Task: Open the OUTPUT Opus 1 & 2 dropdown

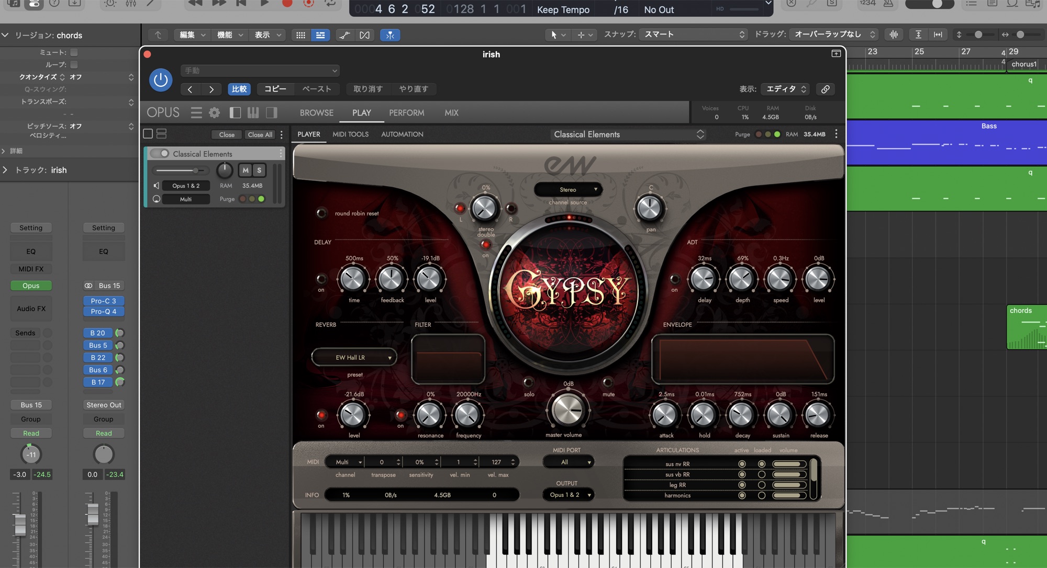Action: coord(568,495)
